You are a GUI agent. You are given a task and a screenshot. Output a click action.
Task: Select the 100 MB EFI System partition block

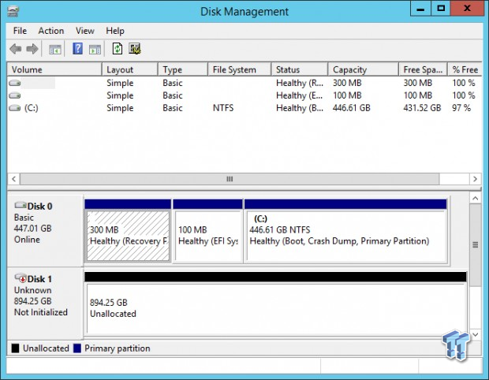207,231
